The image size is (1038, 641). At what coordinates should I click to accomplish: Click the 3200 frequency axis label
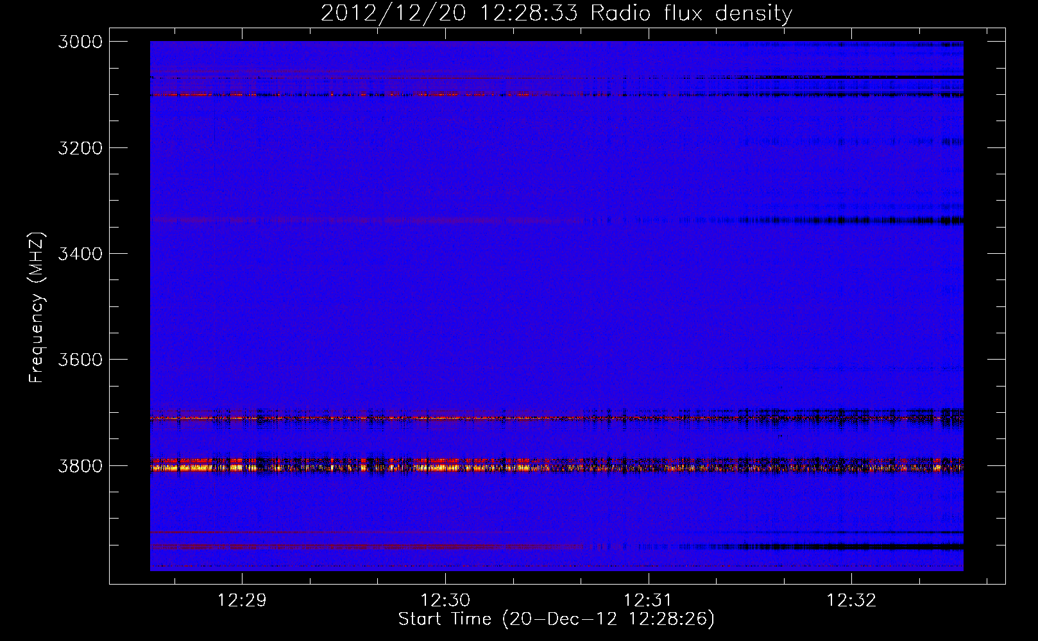[x=80, y=148]
